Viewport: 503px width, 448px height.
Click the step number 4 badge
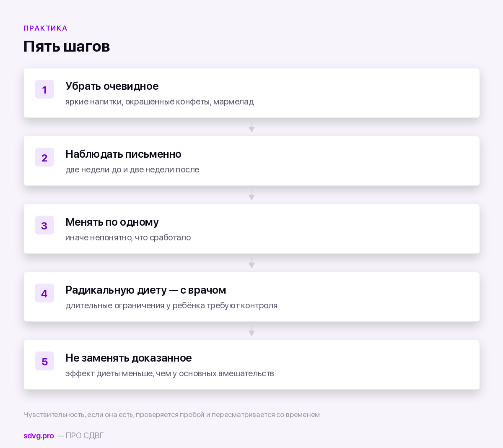44,293
